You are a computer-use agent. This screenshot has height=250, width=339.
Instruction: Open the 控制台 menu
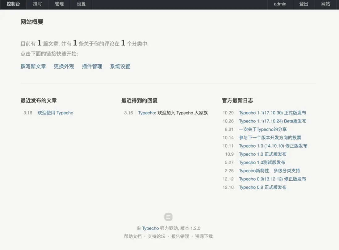[13, 4]
